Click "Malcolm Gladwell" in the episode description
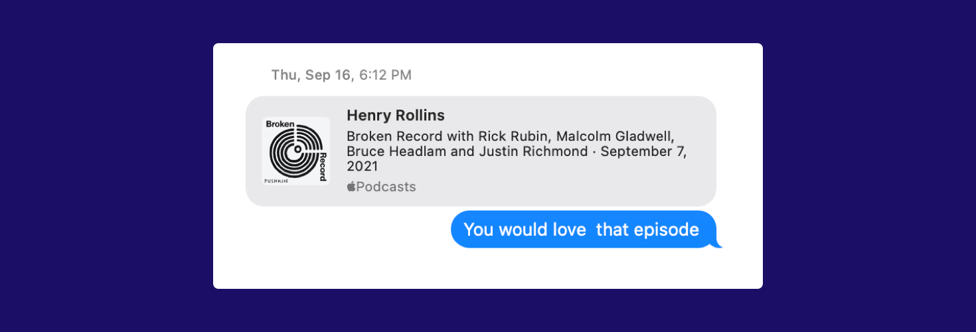Image resolution: width=976 pixels, height=332 pixels. 615,137
